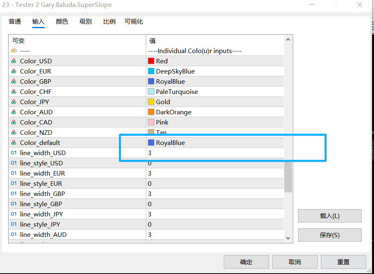Click the Red swatch for Color_USD
Viewport: 374px width, 274px height.
pos(151,61)
